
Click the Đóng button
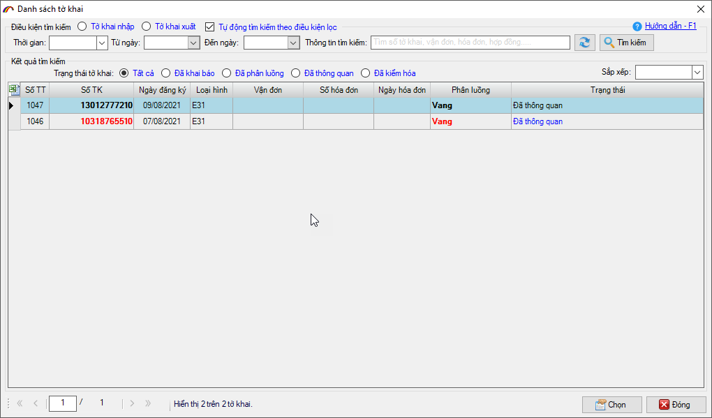click(676, 404)
